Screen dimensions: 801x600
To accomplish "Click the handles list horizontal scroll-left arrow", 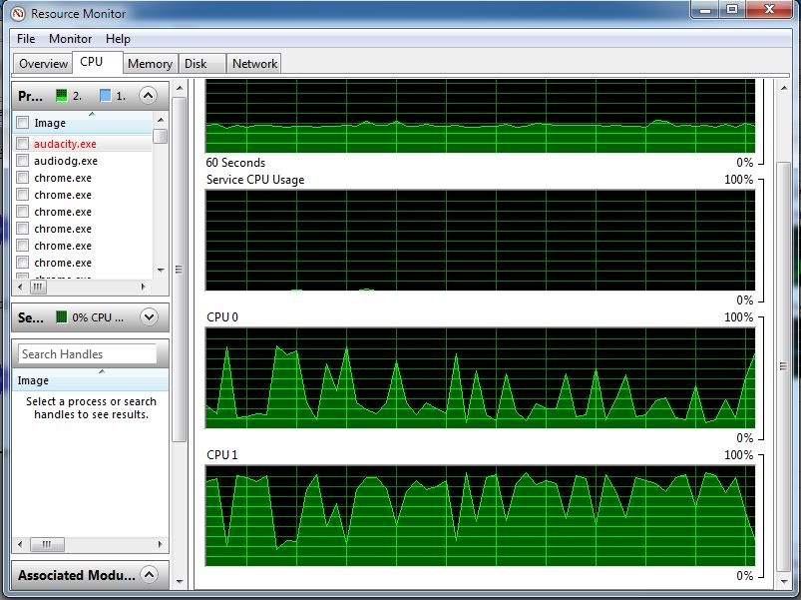I will [x=20, y=544].
